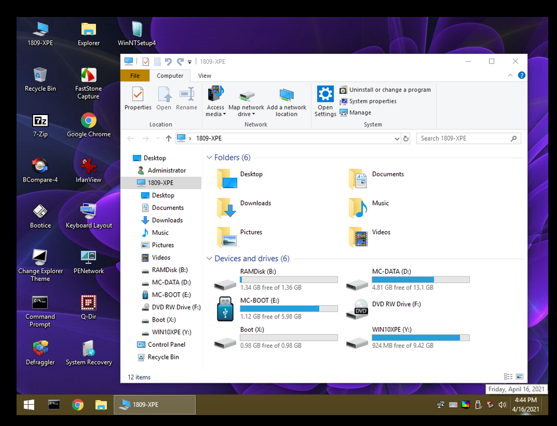Open the Windows Start button
This screenshot has width=557, height=426.
(x=29, y=405)
